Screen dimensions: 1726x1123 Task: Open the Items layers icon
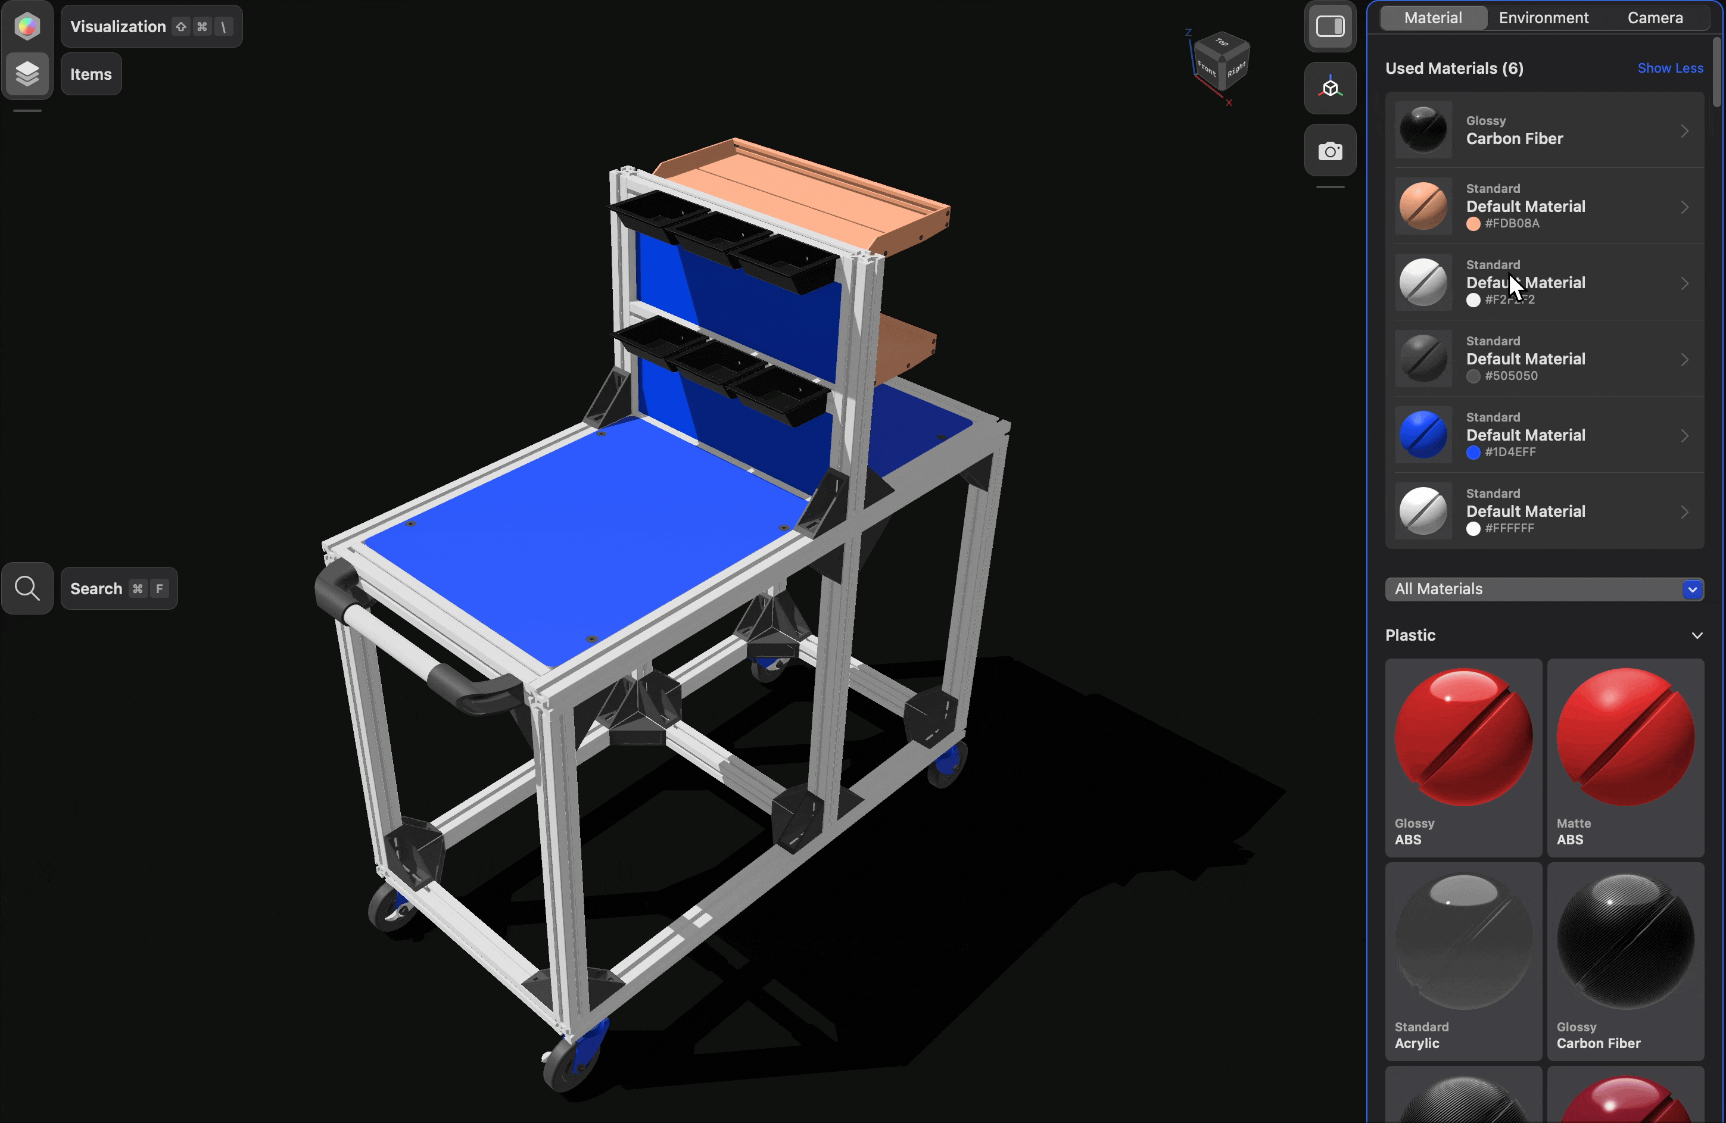27,73
